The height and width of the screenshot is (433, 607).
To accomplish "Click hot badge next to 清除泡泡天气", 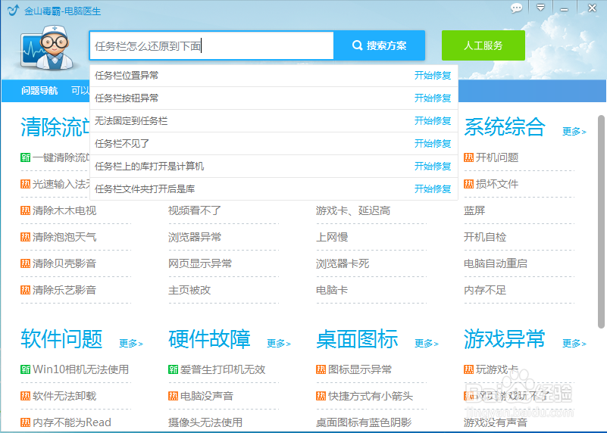I will (26, 237).
